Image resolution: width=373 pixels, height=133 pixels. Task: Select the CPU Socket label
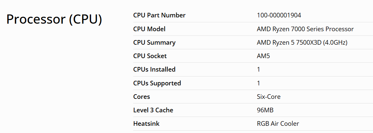[150, 56]
